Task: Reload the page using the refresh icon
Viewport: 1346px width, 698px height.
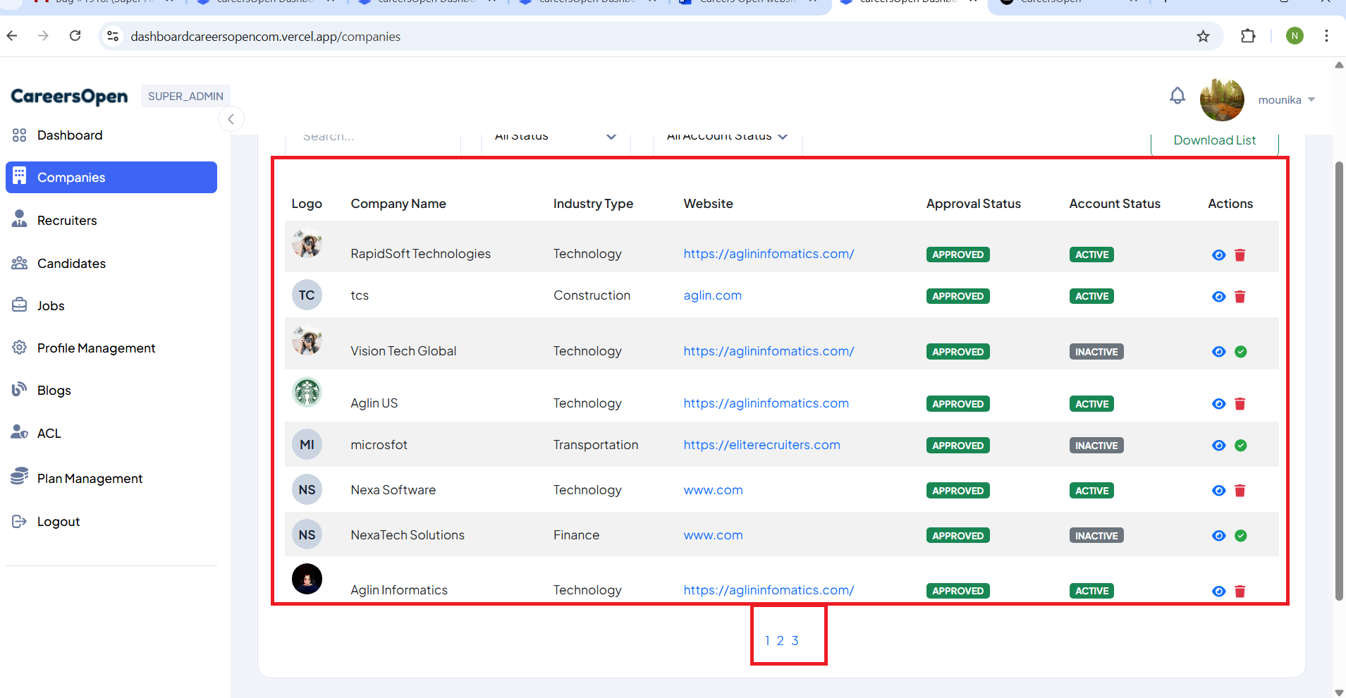Action: 75,36
